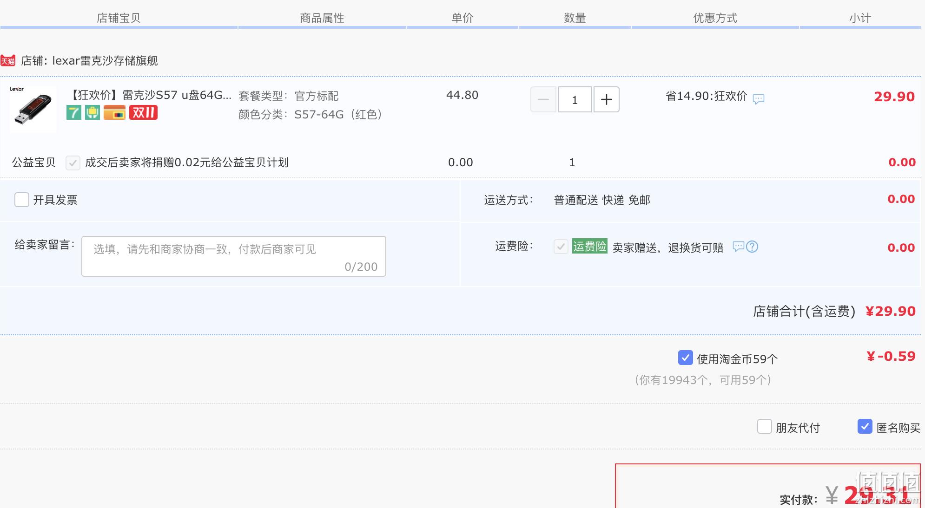Click the 给卖家留言 message text box
The image size is (925, 508).
[234, 256]
